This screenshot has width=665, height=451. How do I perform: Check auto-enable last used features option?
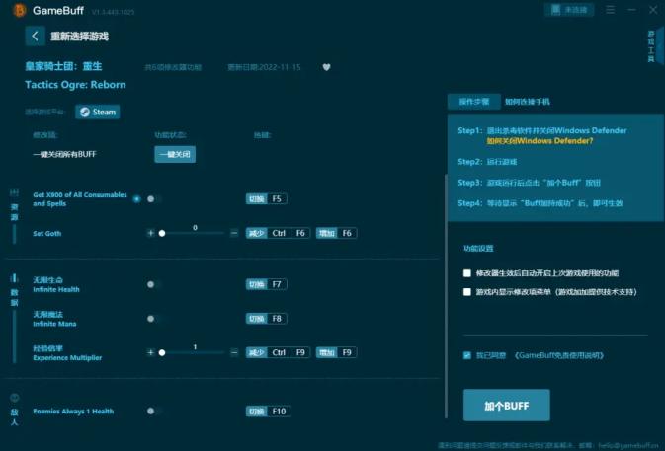click(467, 272)
